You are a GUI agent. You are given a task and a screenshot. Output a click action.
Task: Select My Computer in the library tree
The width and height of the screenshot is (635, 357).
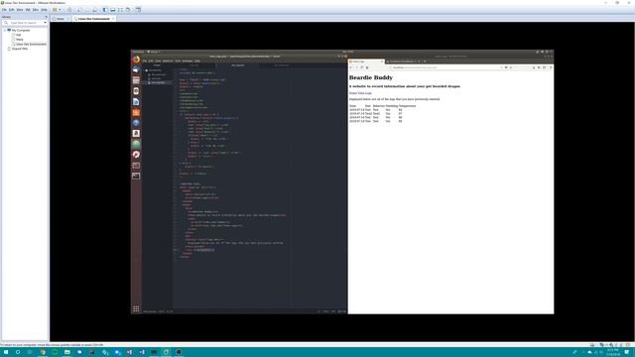tap(21, 31)
